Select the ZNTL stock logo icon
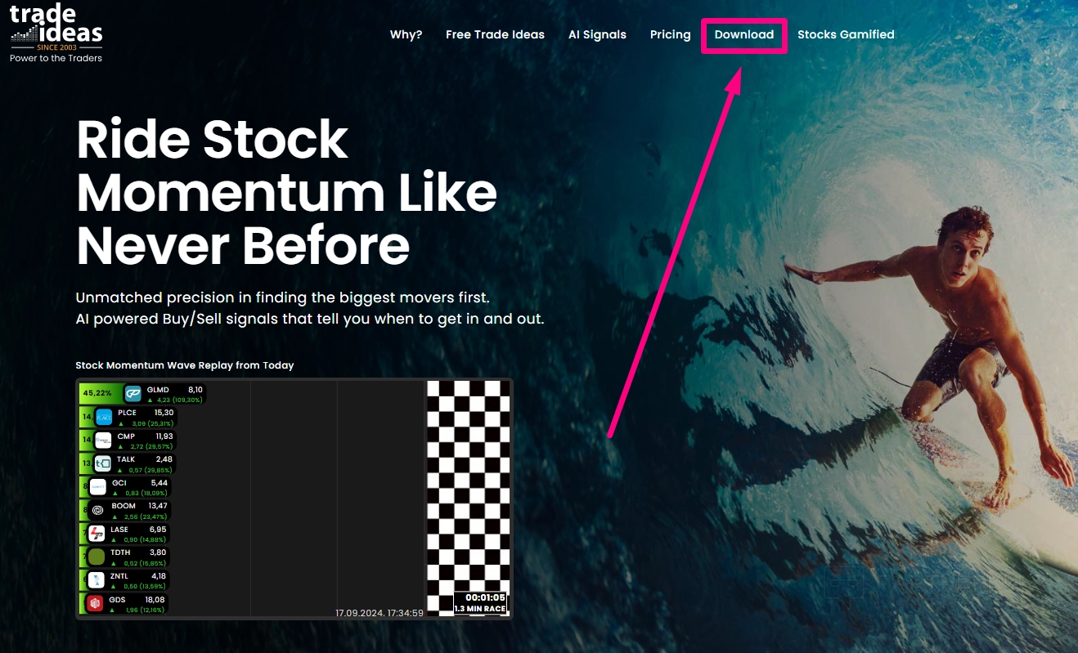The height and width of the screenshot is (653, 1078). [x=97, y=580]
